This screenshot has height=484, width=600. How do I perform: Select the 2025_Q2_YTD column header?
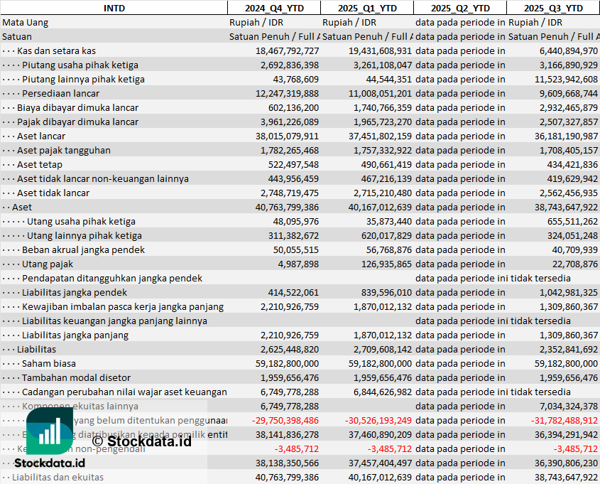[x=460, y=8]
